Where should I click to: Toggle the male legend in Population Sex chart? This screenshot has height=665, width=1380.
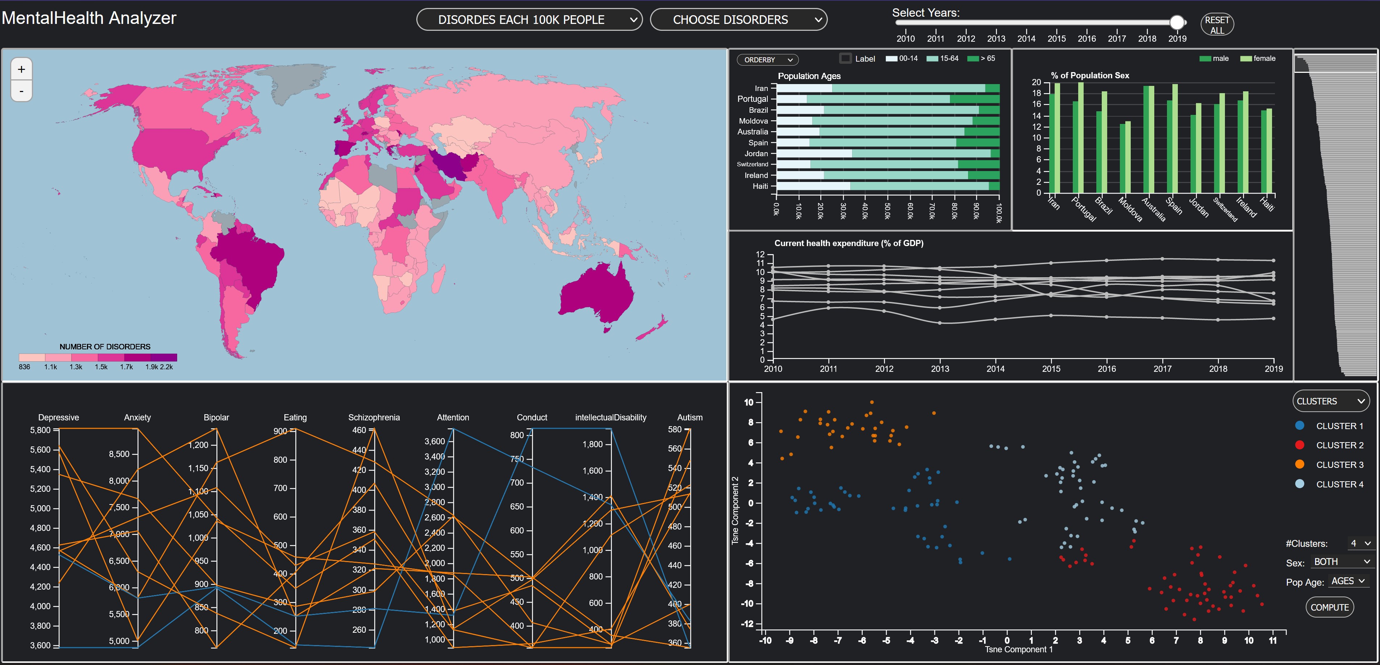(x=1205, y=58)
